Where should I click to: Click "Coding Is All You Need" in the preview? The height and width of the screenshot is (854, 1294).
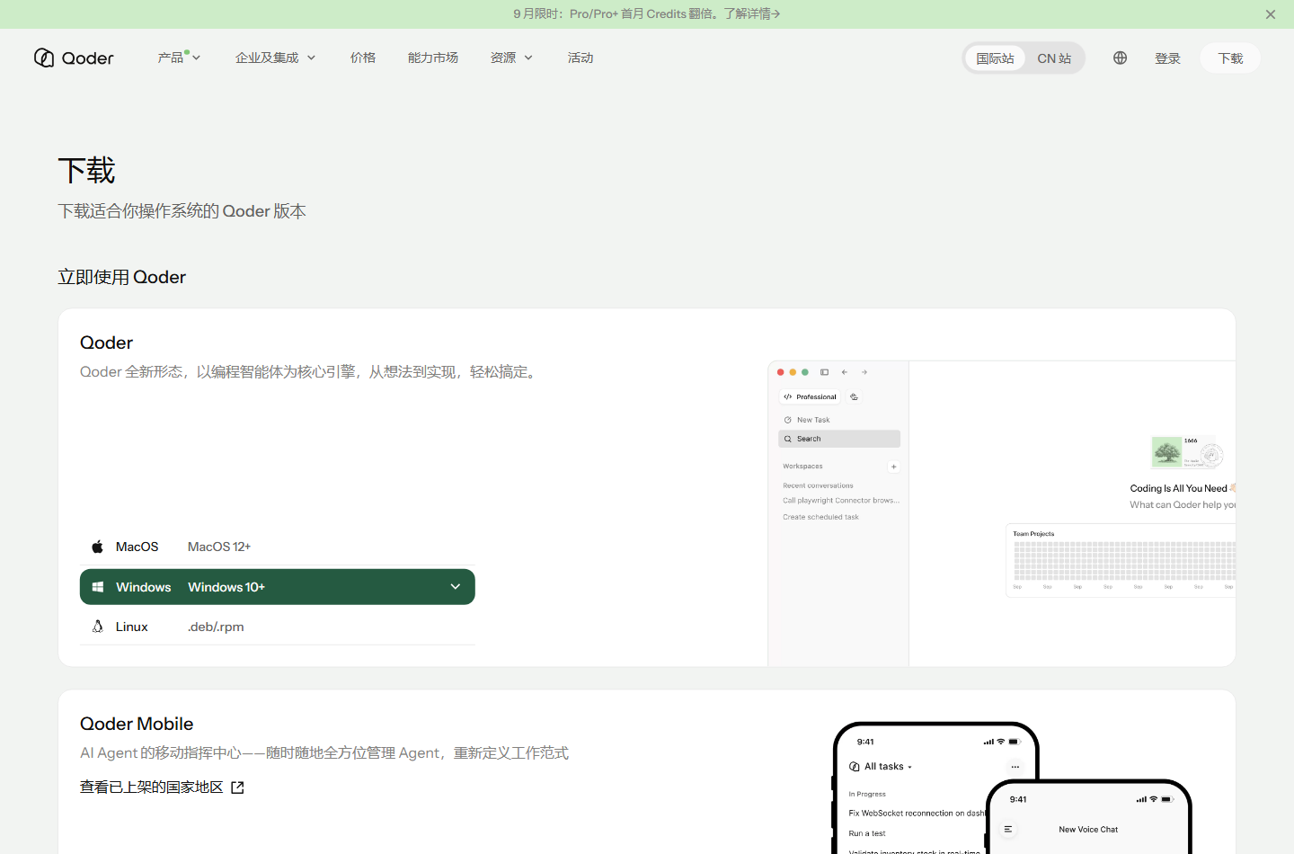pyautogui.click(x=1179, y=488)
